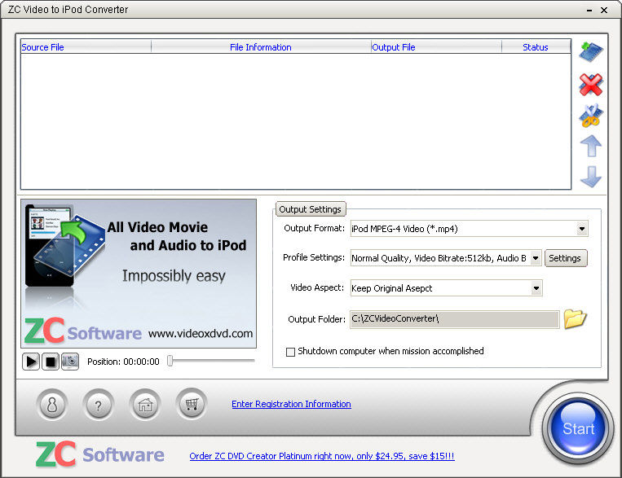Viewport: 622px width, 478px height.
Task: Expand the Video Aspect dropdown
Action: coord(536,288)
